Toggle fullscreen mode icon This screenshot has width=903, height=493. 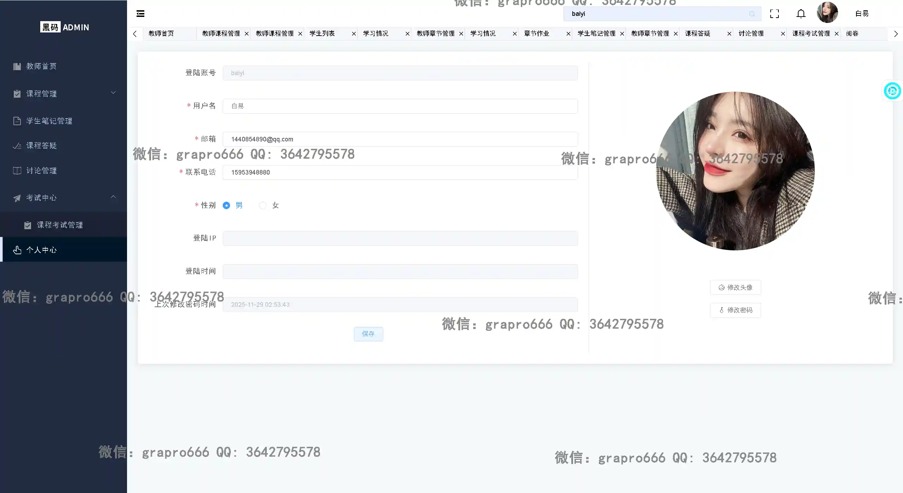coord(775,14)
